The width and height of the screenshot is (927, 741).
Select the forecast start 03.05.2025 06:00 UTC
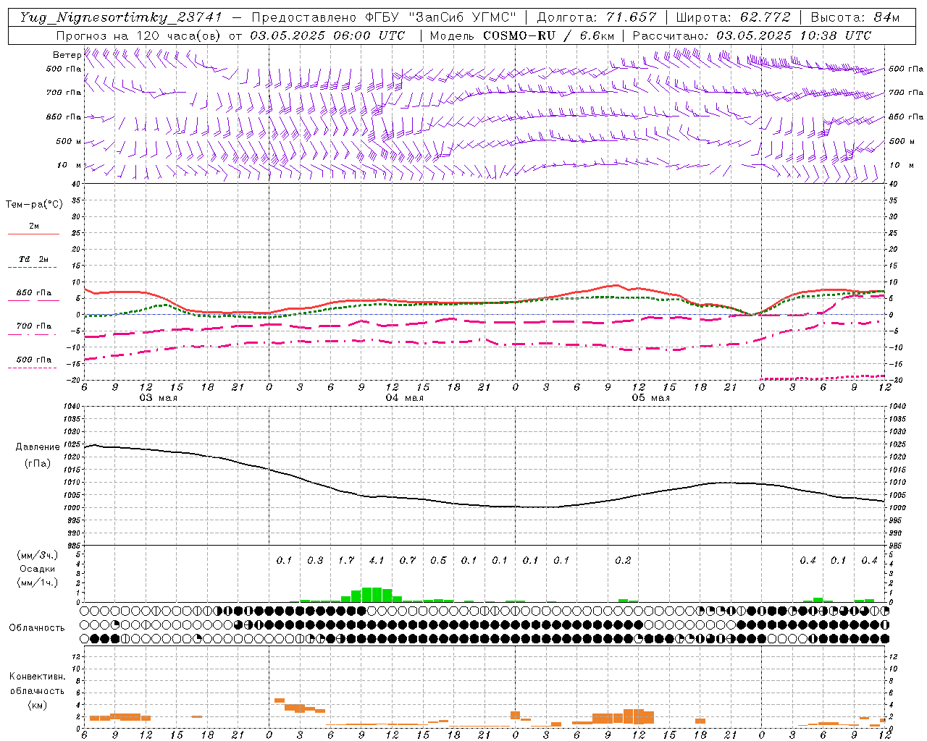click(x=327, y=35)
